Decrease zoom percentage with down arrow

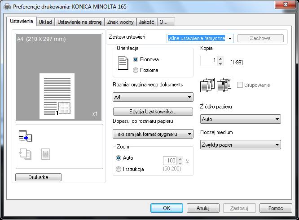pos(180,163)
